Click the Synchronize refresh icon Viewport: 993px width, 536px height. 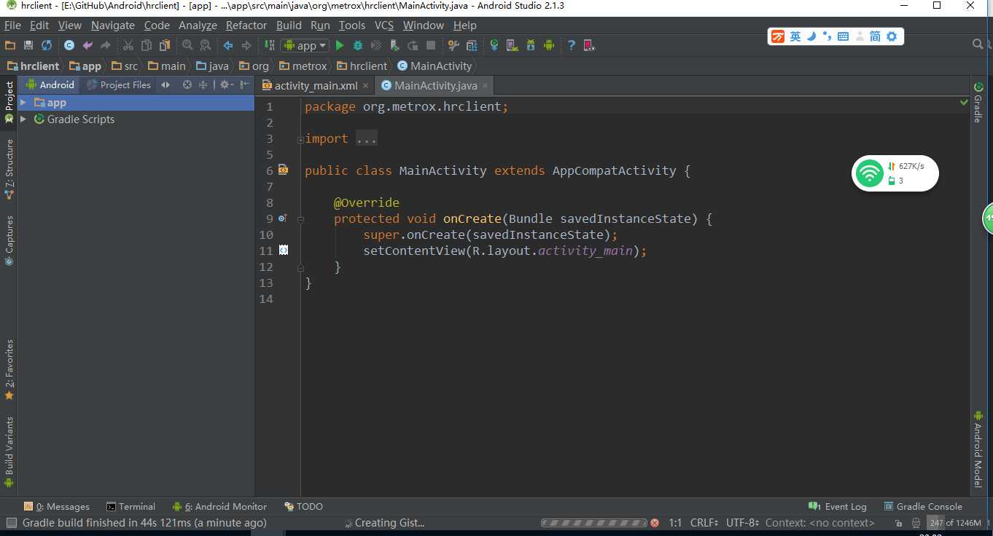[47, 45]
